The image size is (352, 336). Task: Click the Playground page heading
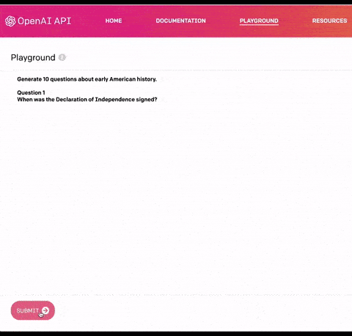33,58
